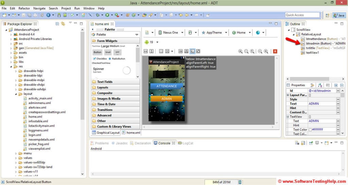This screenshot has width=348, height=185.
Task: Open the Layouts palette category
Action: click(x=116, y=88)
